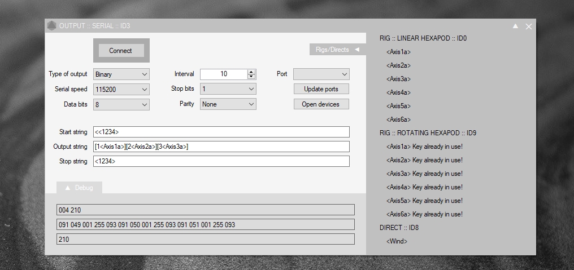Click the Open devices button

pyautogui.click(x=321, y=104)
